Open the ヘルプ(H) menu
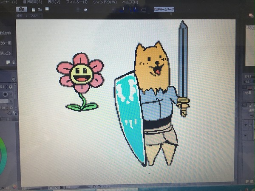The width and height of the screenshot is (255, 191). coord(130,2)
